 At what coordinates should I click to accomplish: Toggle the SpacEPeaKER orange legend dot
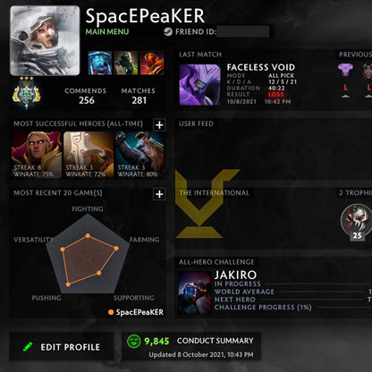(111, 312)
